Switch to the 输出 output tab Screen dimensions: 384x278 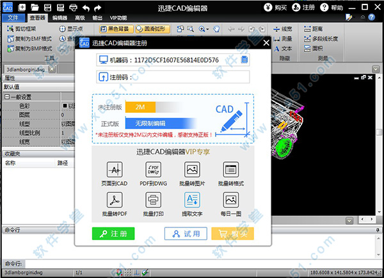pyautogui.click(x=97, y=18)
